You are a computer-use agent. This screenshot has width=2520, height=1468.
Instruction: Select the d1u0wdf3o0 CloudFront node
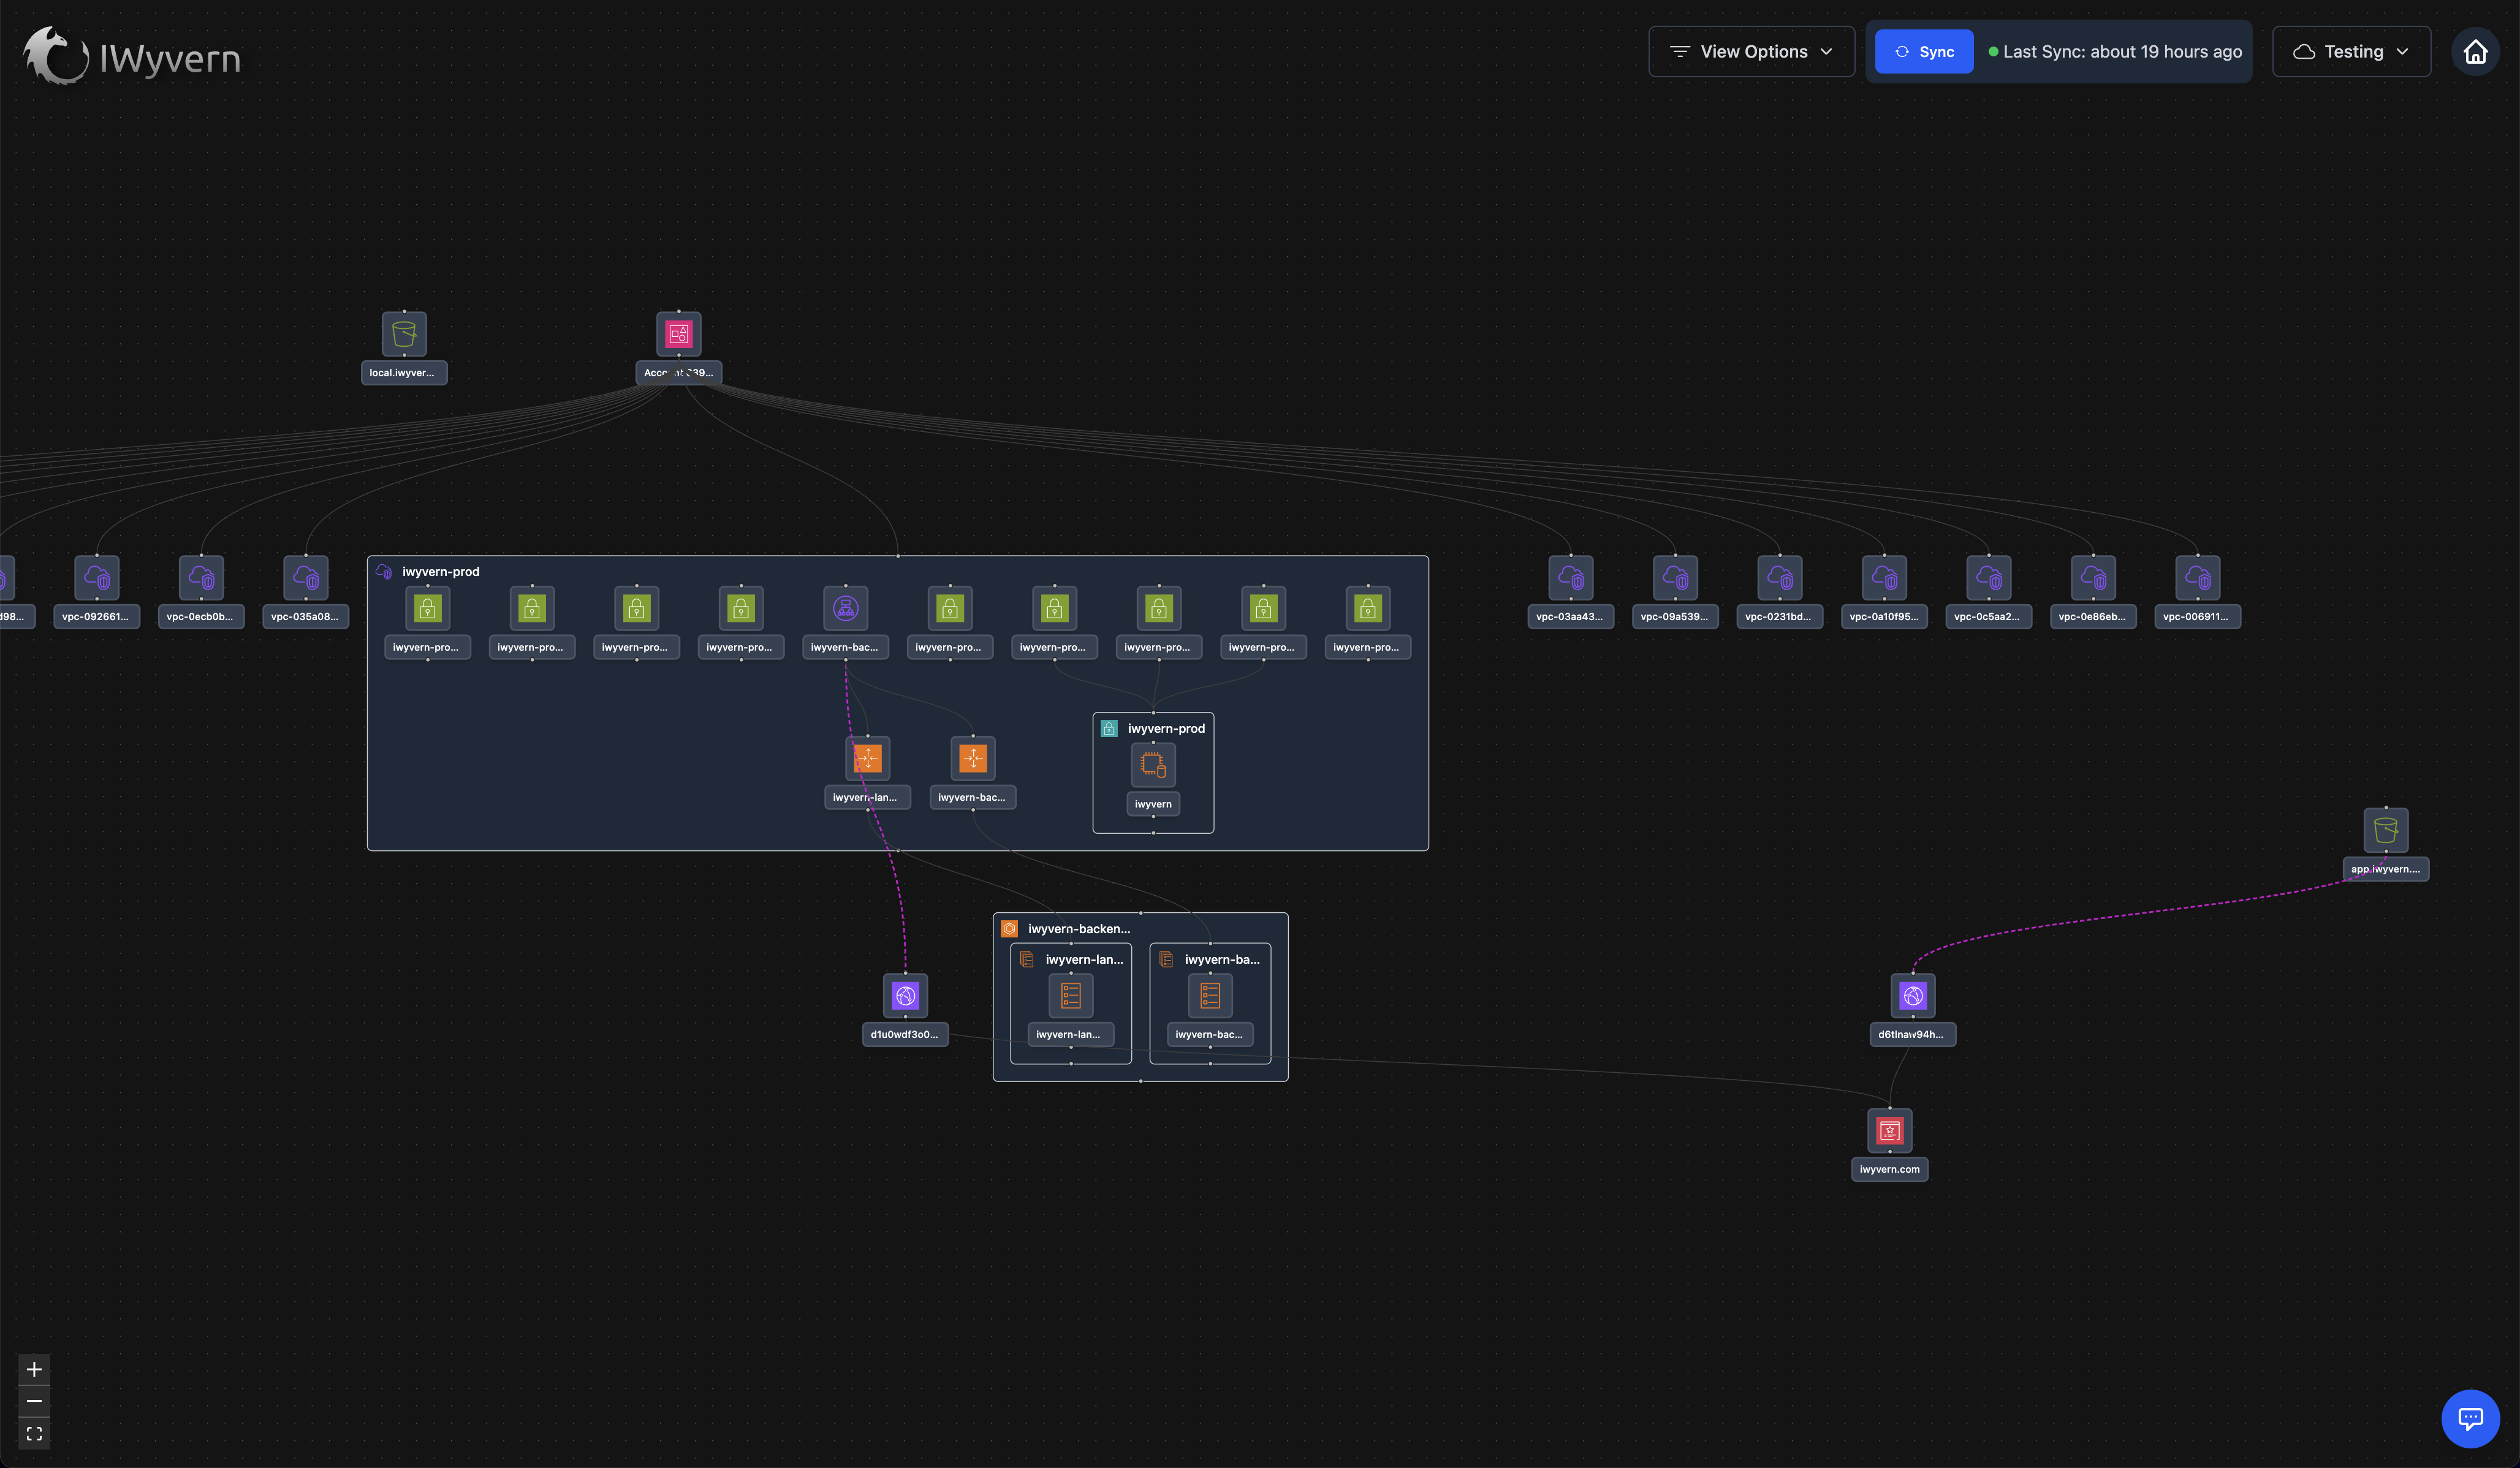tap(905, 996)
